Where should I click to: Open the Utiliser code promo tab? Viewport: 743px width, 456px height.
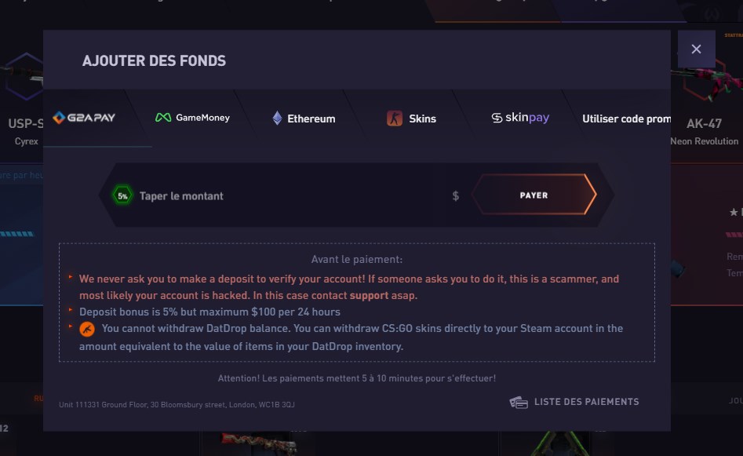625,119
